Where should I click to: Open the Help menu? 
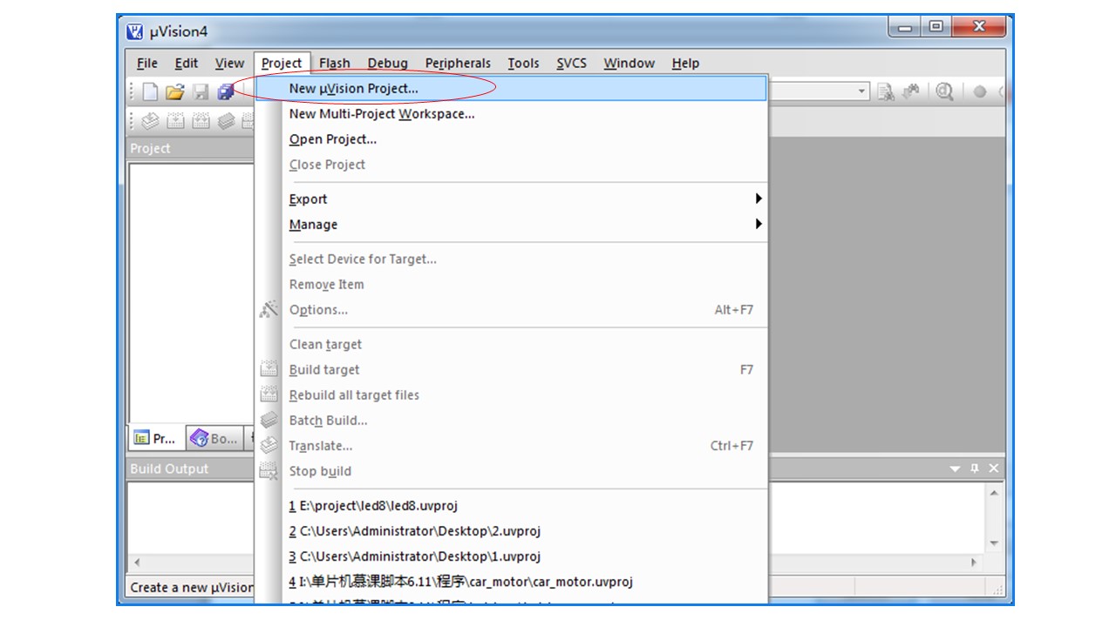pyautogui.click(x=685, y=63)
